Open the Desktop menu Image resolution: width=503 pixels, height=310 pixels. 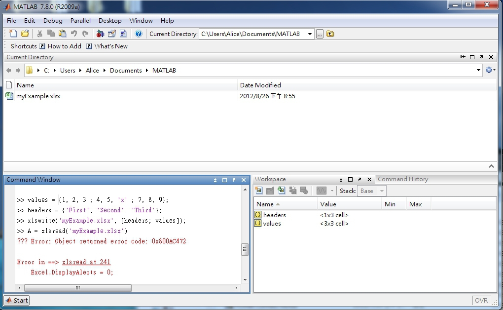[109, 21]
